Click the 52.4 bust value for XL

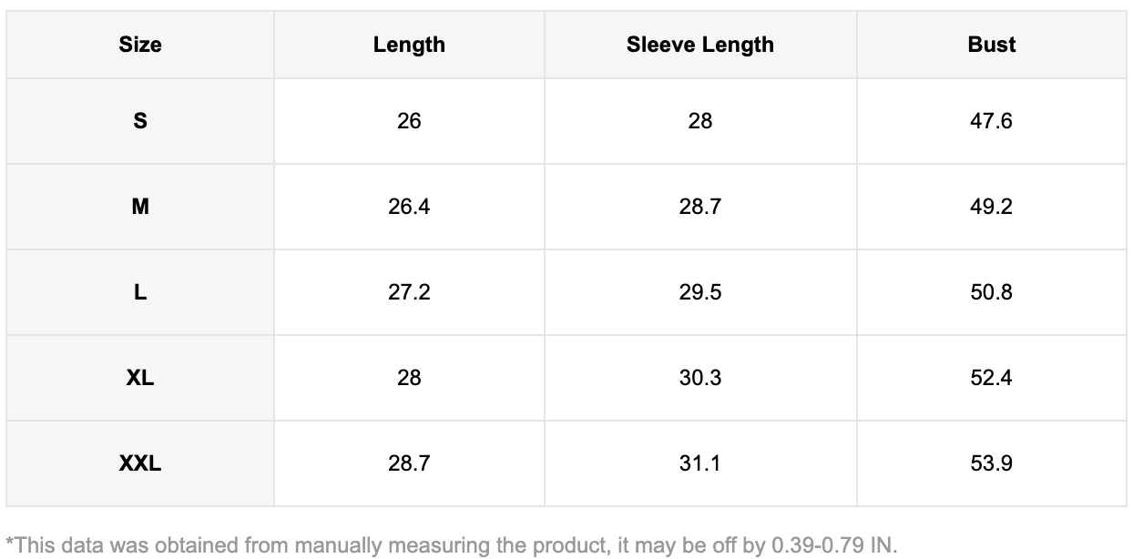coord(991,378)
